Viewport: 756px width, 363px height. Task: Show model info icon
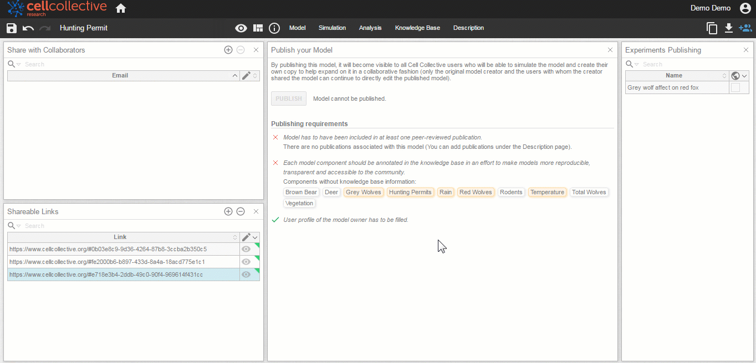[x=274, y=28]
